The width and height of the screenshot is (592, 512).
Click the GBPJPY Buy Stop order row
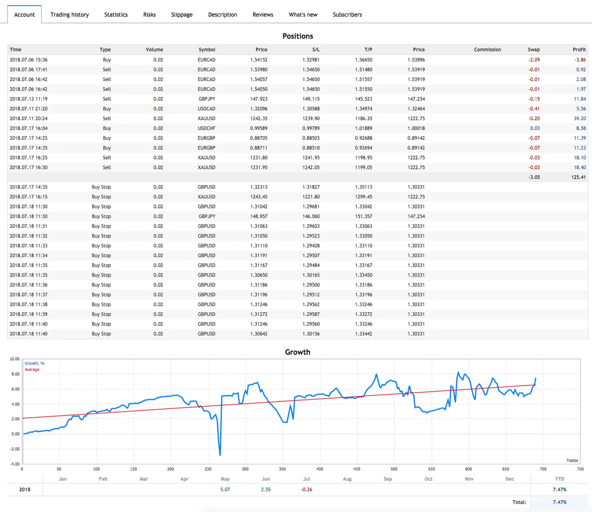[x=298, y=216]
